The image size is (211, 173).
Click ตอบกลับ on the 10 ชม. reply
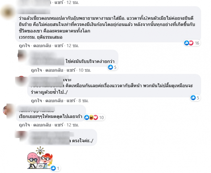54,70
